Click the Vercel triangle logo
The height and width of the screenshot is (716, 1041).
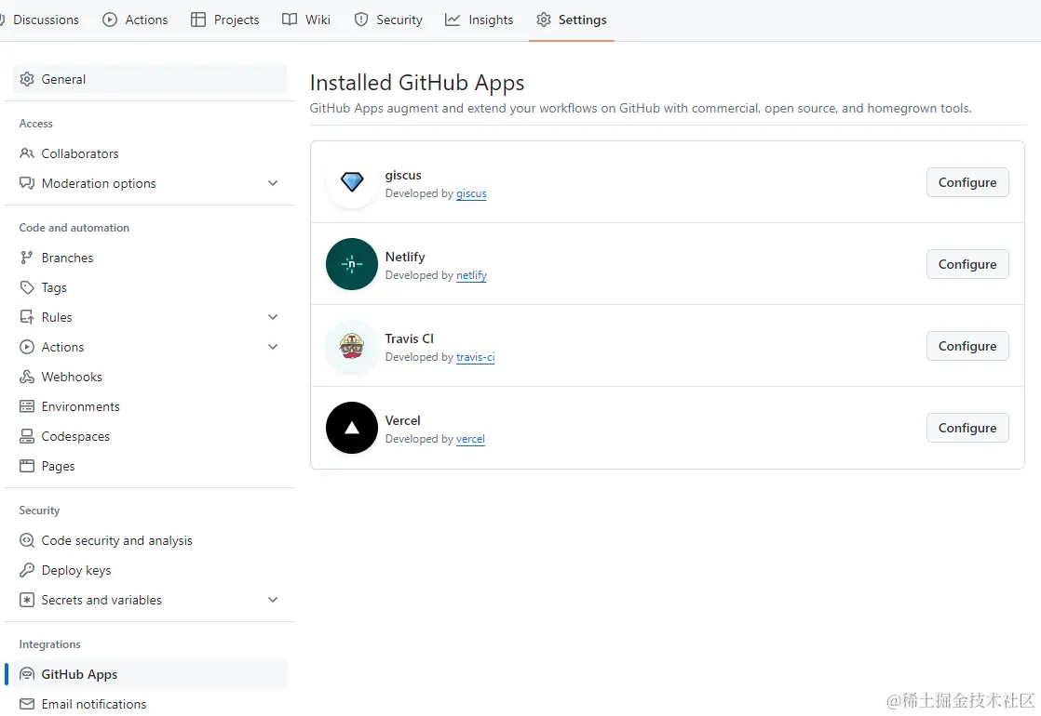[352, 428]
